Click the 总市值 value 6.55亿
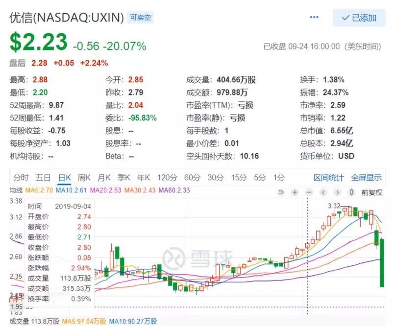The width and height of the screenshot is (395, 326). point(342,131)
